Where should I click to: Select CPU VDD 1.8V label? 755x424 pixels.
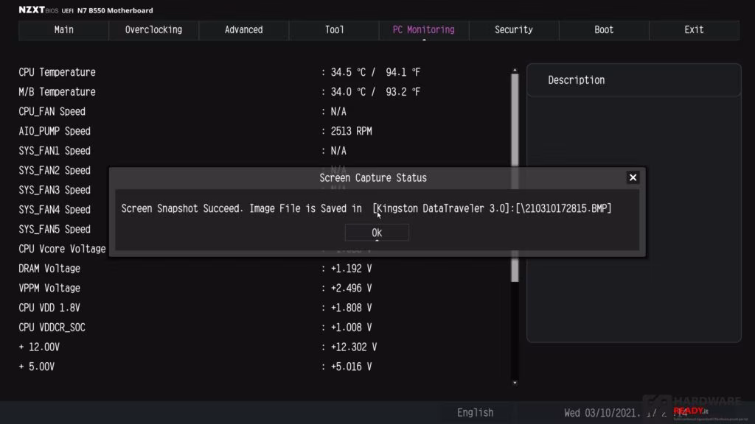(49, 308)
